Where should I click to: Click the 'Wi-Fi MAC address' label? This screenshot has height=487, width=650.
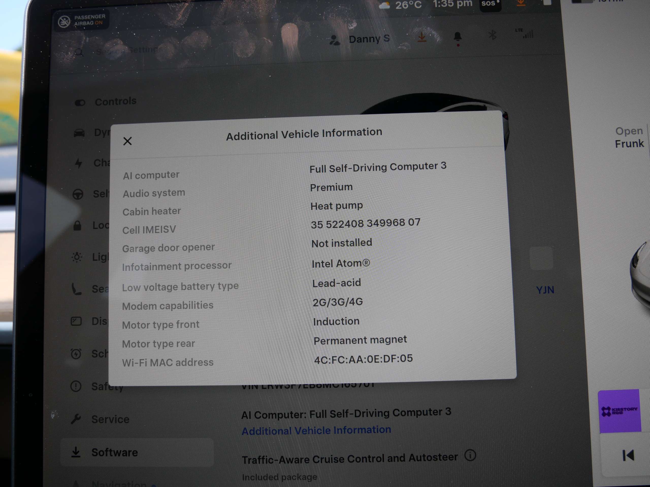[x=168, y=362]
